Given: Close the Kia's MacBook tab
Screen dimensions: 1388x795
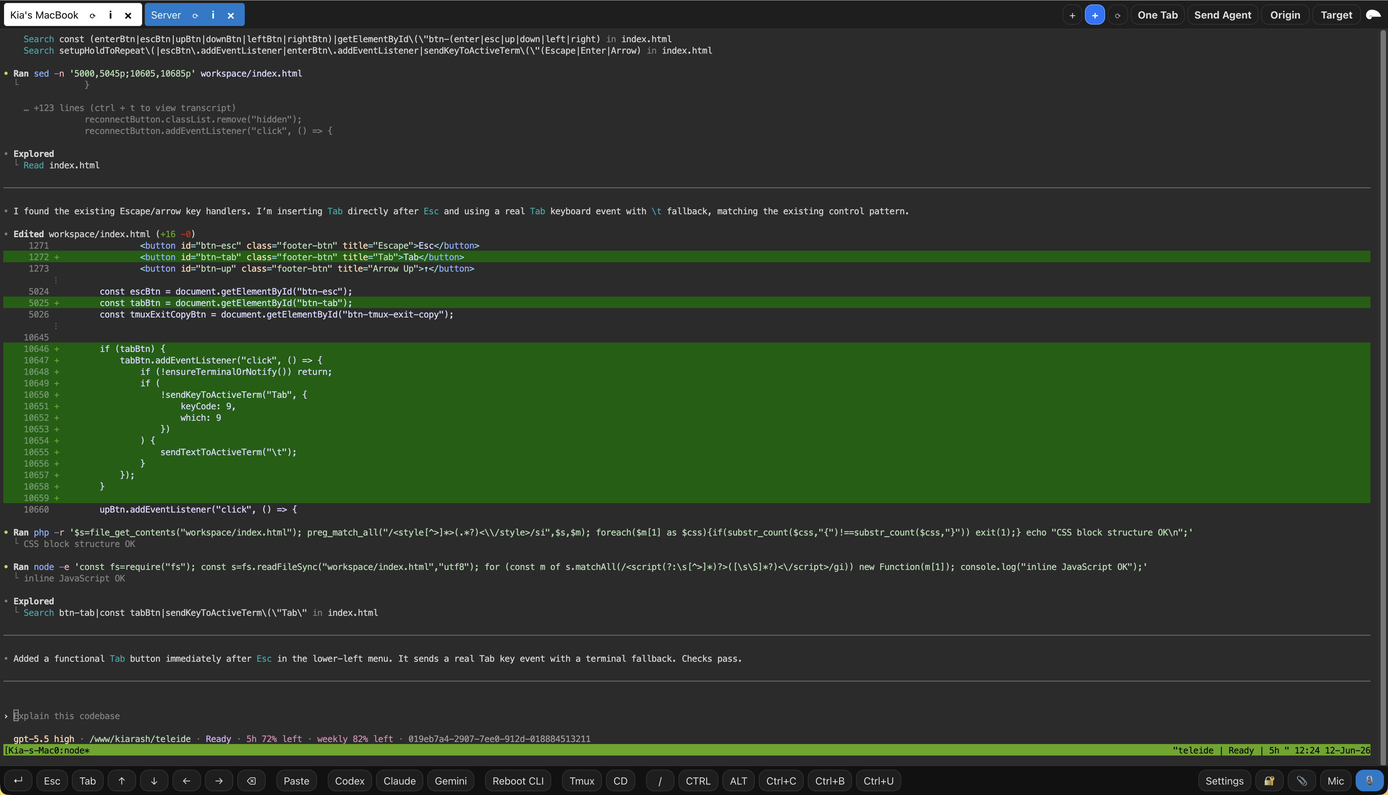Looking at the screenshot, I should click(x=128, y=15).
